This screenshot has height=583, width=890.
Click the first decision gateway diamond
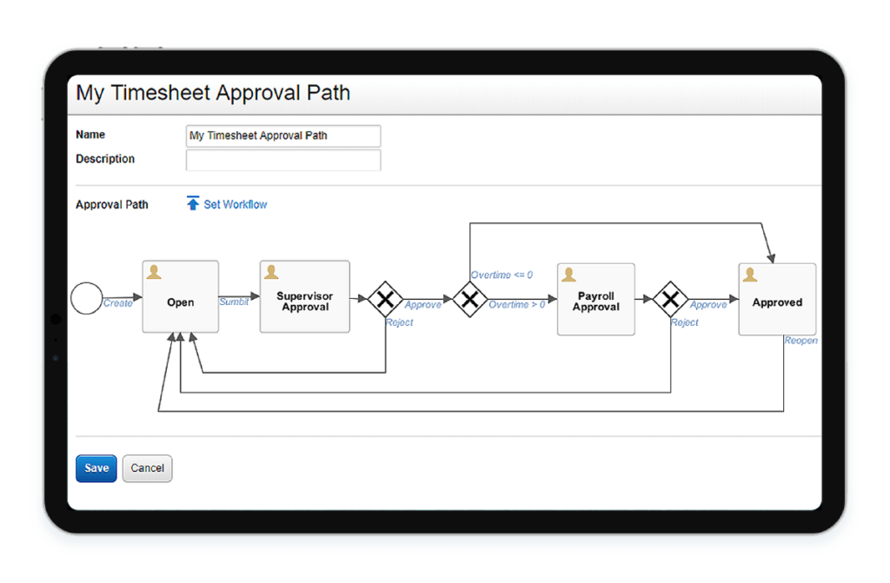pos(385,300)
